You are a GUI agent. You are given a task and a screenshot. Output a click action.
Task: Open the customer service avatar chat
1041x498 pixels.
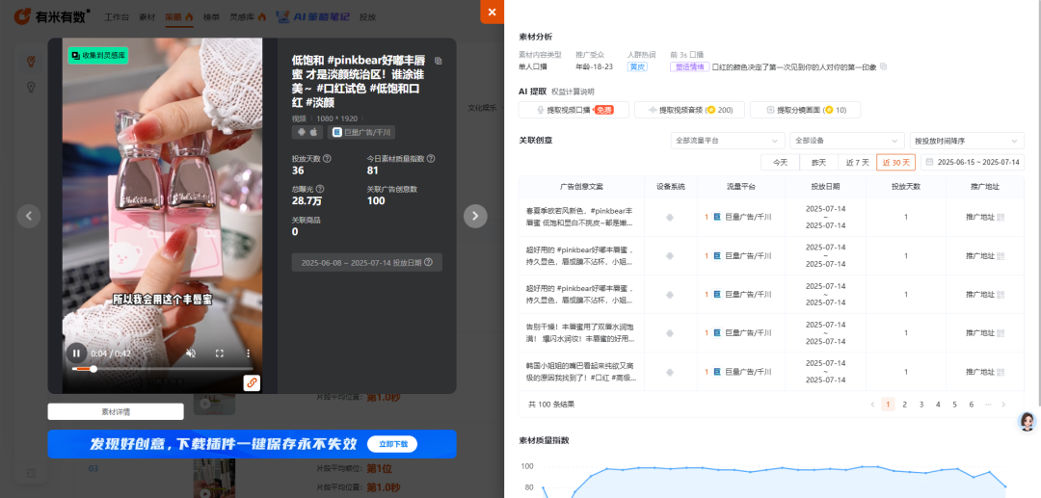pos(1027,422)
